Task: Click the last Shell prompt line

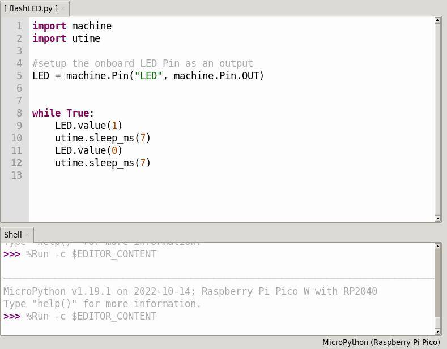Action: pyautogui.click(x=91, y=316)
